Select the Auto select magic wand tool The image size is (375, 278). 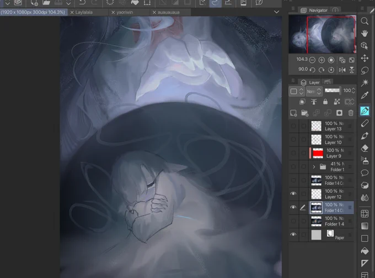365,83
